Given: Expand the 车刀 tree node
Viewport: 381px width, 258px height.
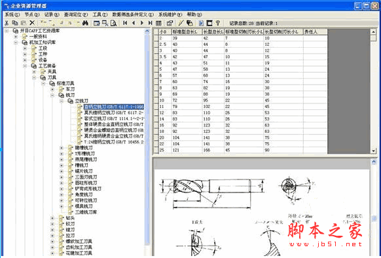Looking at the screenshot, I should pos(52,89).
